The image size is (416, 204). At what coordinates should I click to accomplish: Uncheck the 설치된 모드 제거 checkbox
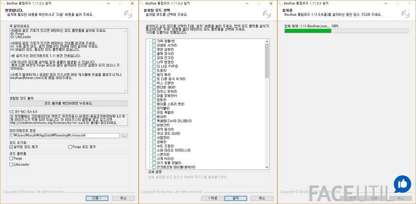coord(12,147)
